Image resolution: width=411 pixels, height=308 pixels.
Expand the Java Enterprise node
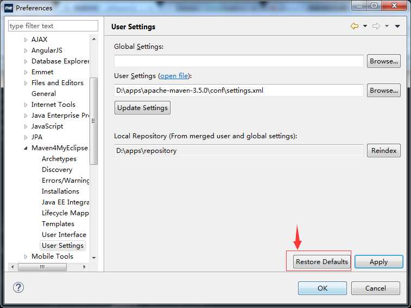(x=26, y=116)
